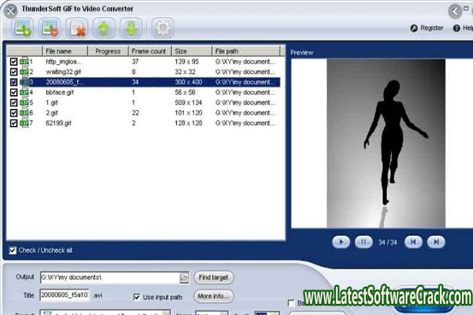This screenshot has height=315, width=473.
Task: Click GIF file icon in row 1
Action: tap(24, 62)
